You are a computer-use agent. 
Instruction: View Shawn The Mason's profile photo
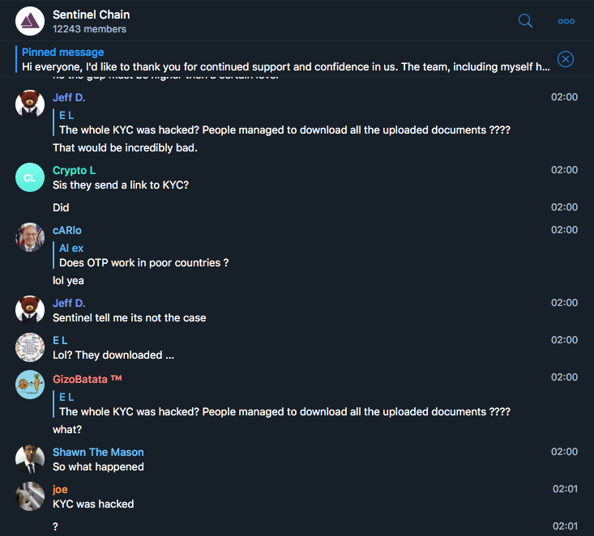[30, 459]
